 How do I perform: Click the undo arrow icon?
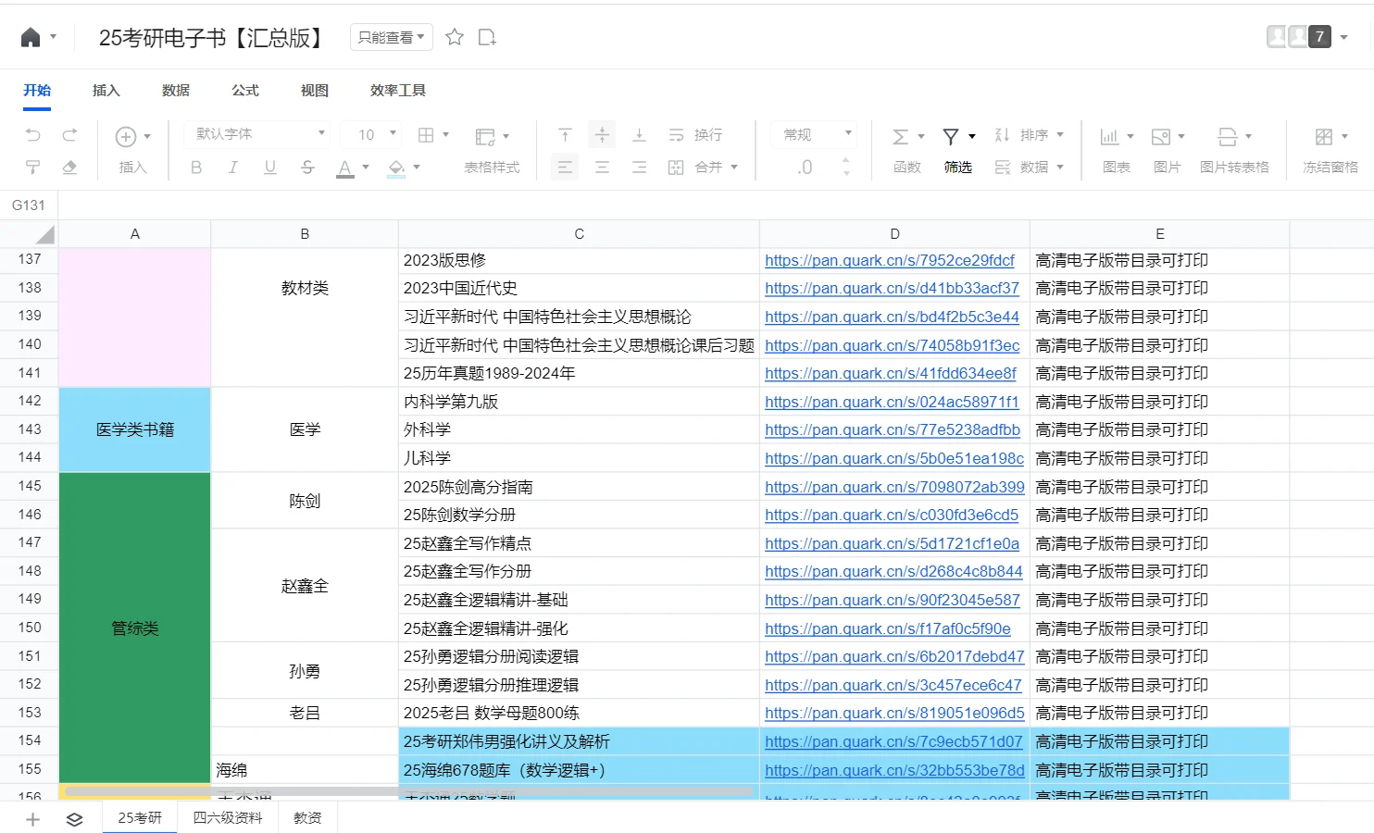[33, 135]
